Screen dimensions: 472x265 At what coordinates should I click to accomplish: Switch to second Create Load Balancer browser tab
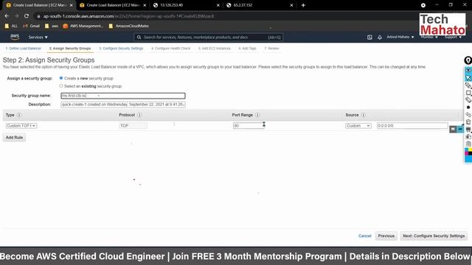coord(113,5)
